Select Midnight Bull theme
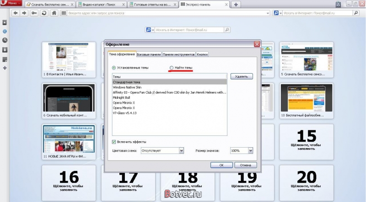 [x=169, y=97]
